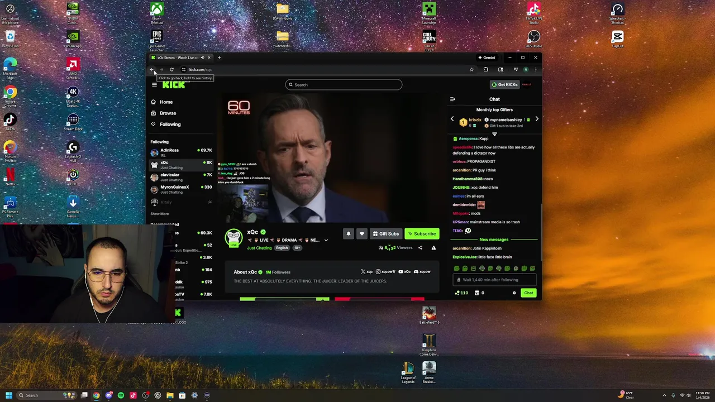Open the KICKs balance 110 icon
Image resolution: width=715 pixels, height=402 pixels.
462,293
